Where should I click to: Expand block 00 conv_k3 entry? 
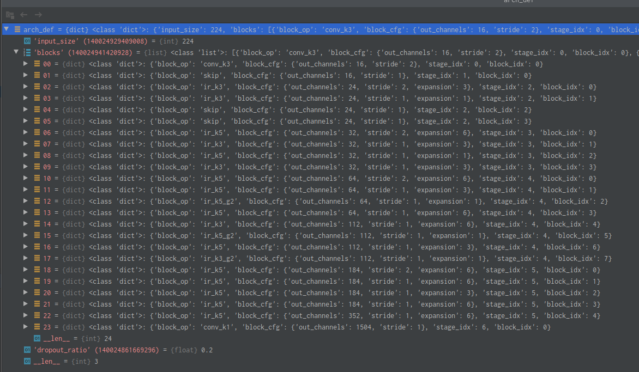click(x=25, y=64)
